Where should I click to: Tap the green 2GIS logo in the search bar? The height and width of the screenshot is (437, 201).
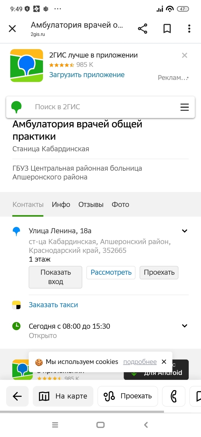(16, 107)
